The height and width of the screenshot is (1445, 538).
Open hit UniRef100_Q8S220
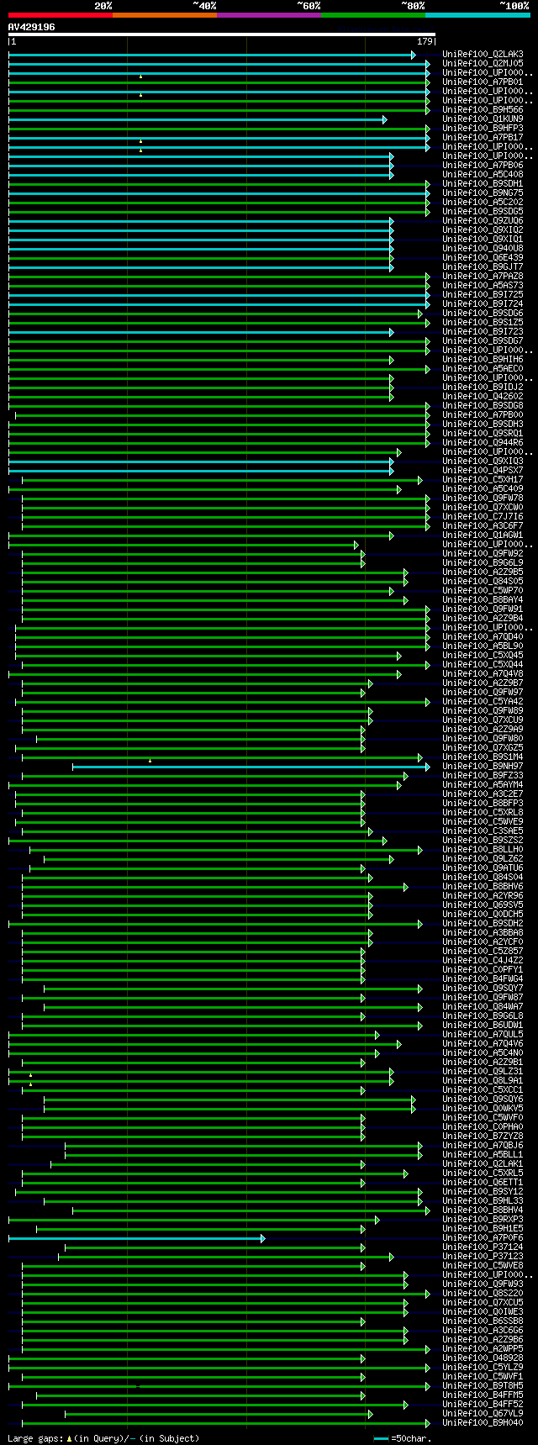point(483,1294)
